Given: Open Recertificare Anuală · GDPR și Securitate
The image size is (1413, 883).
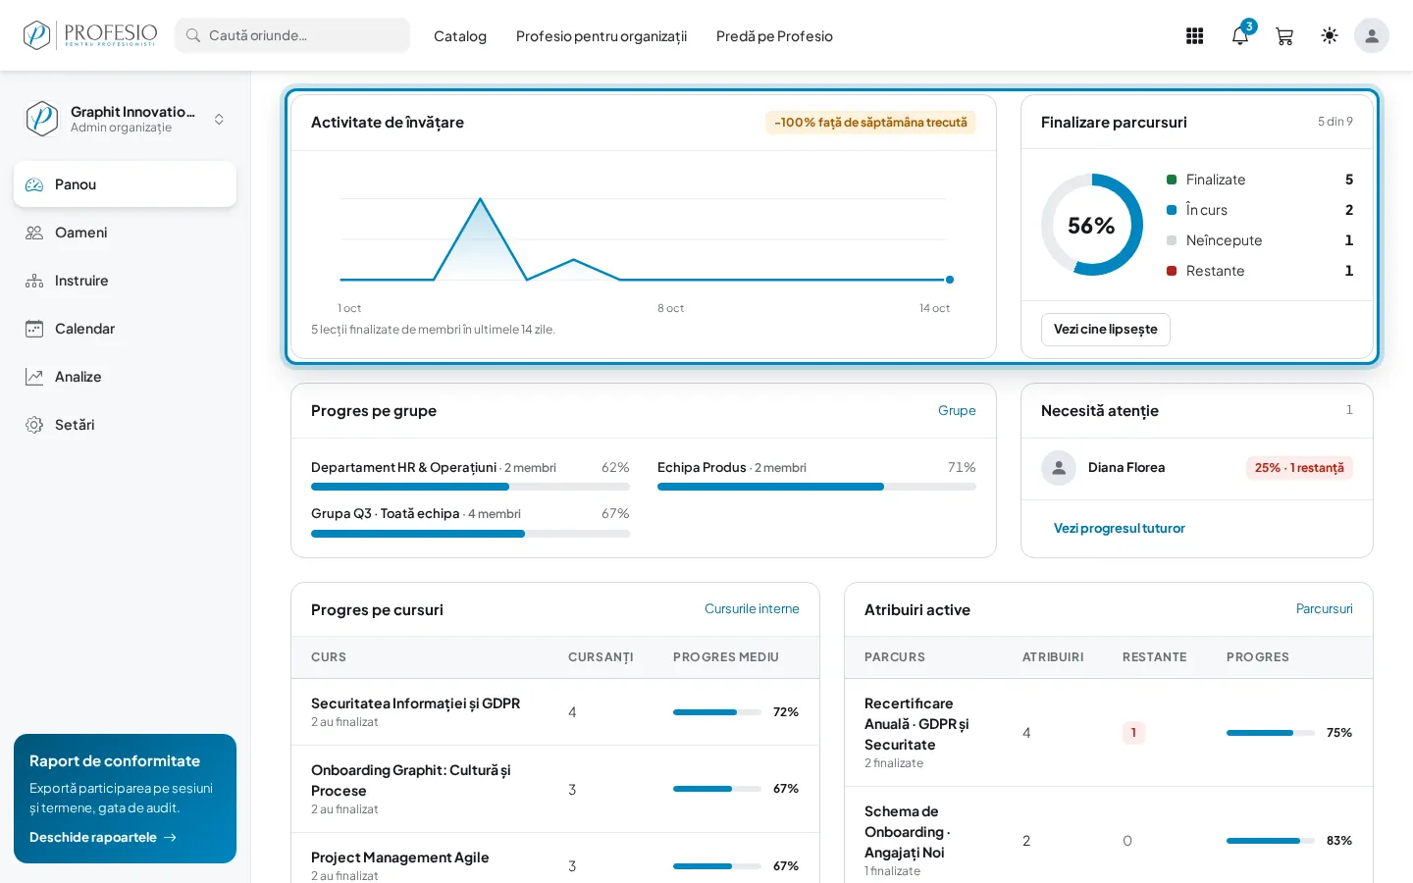Looking at the screenshot, I should click(x=916, y=724).
